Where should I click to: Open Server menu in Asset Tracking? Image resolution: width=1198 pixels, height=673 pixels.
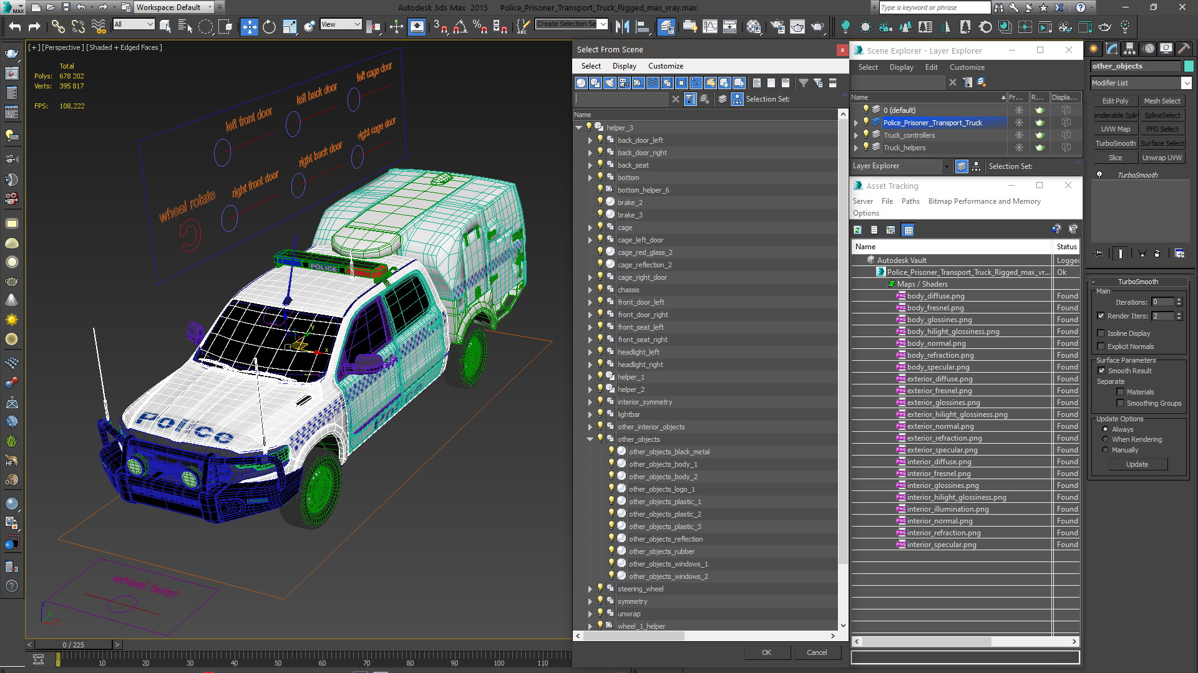point(863,201)
